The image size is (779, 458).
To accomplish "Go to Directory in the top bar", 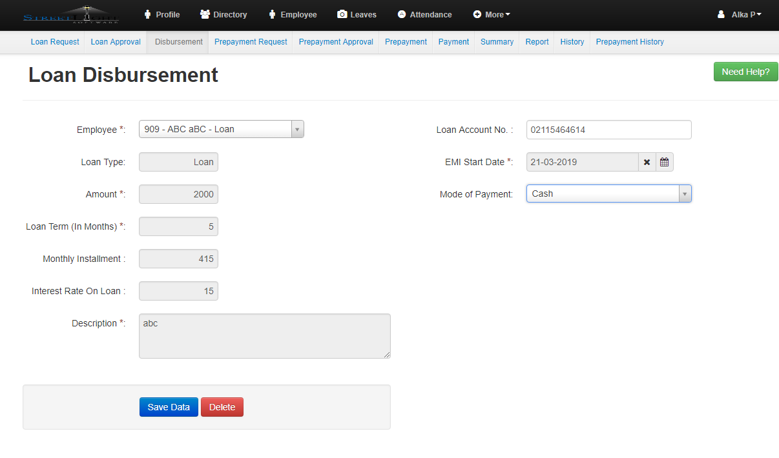I will coord(223,14).
